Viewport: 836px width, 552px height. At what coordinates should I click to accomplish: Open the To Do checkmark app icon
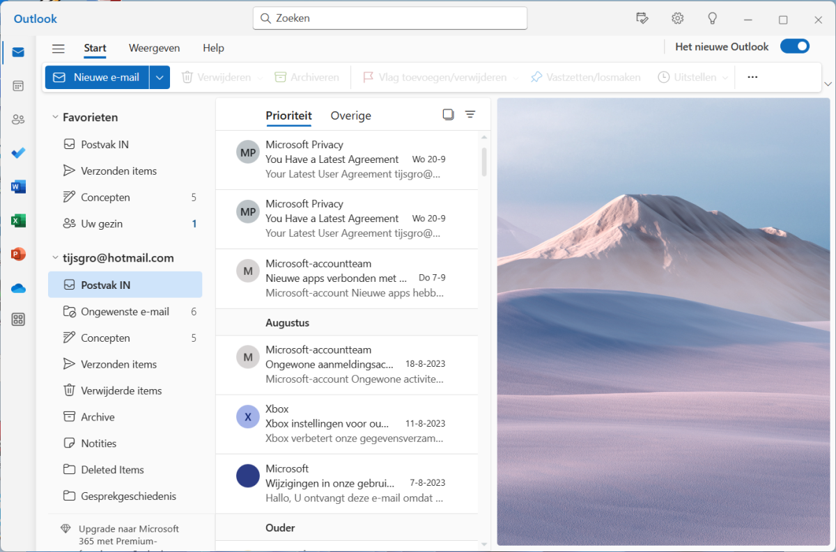(x=18, y=153)
